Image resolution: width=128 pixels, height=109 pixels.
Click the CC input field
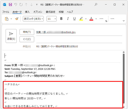point(79,39)
